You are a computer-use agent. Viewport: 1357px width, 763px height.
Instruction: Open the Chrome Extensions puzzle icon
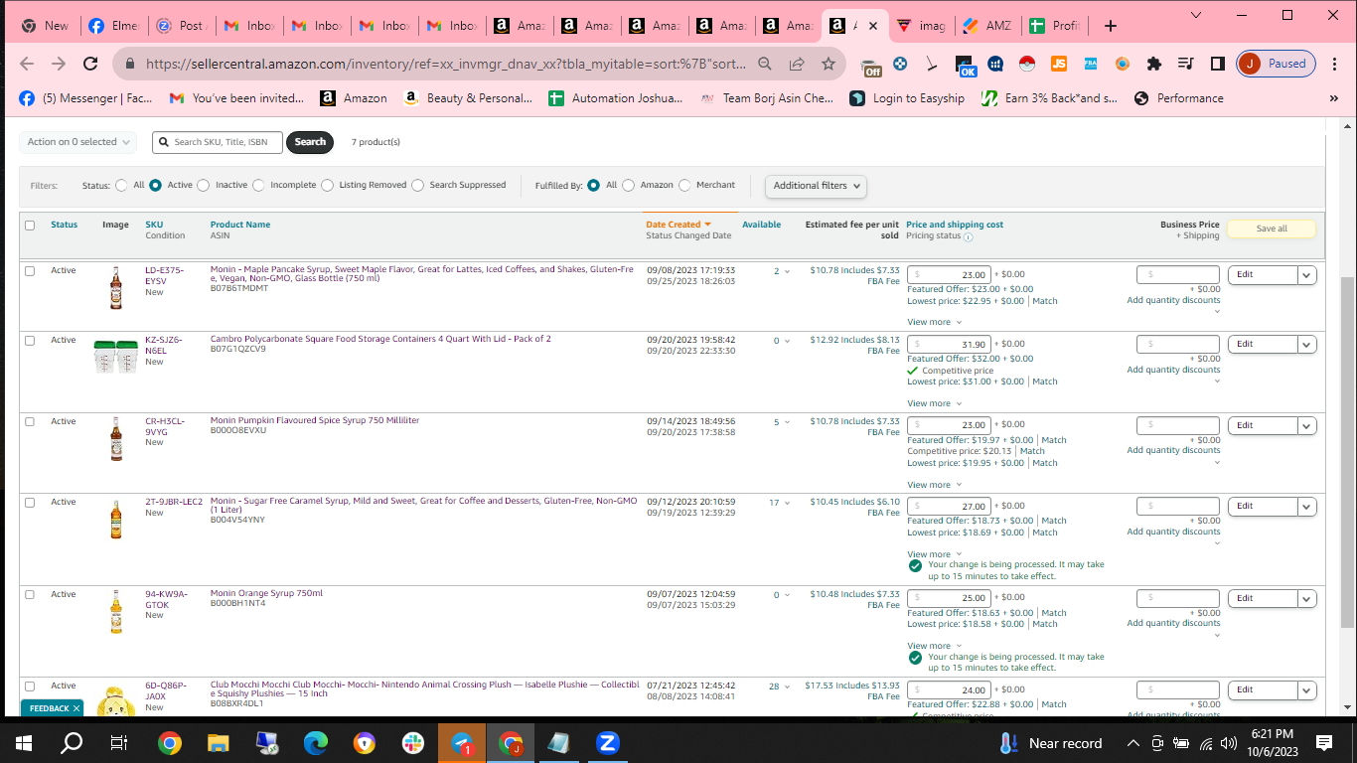[1153, 64]
